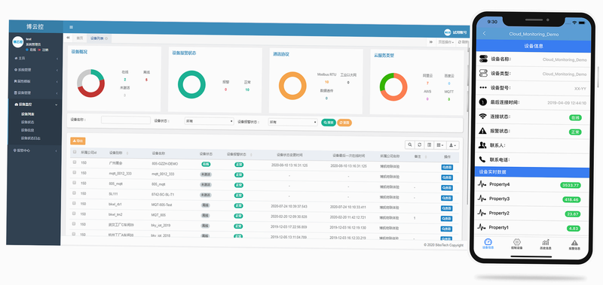Tap the Property1 waveform icon on phone
Image resolution: width=603 pixels, height=285 pixels.
point(482,227)
